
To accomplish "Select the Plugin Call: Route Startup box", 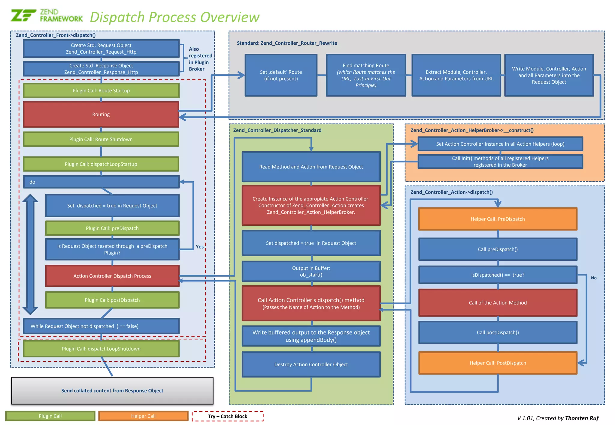I will pyautogui.click(x=101, y=91).
